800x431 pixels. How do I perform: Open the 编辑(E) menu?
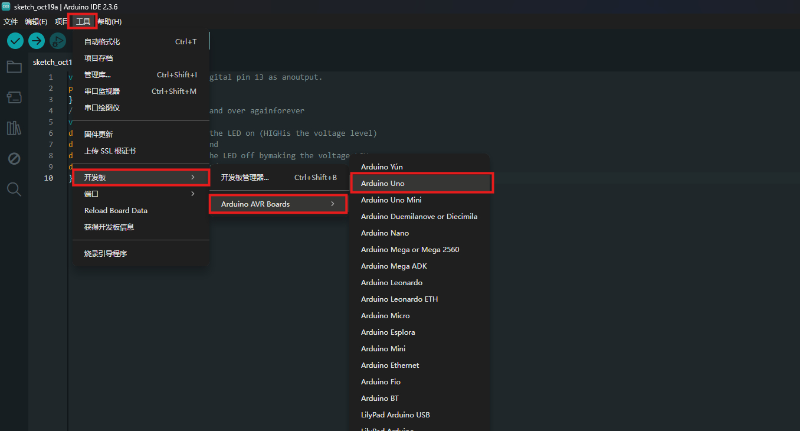(x=36, y=22)
